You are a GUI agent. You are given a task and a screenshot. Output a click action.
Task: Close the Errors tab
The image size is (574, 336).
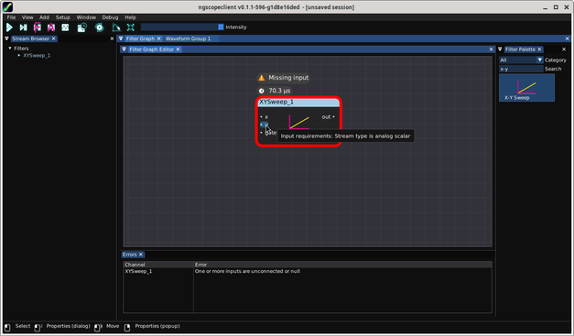(x=141, y=255)
